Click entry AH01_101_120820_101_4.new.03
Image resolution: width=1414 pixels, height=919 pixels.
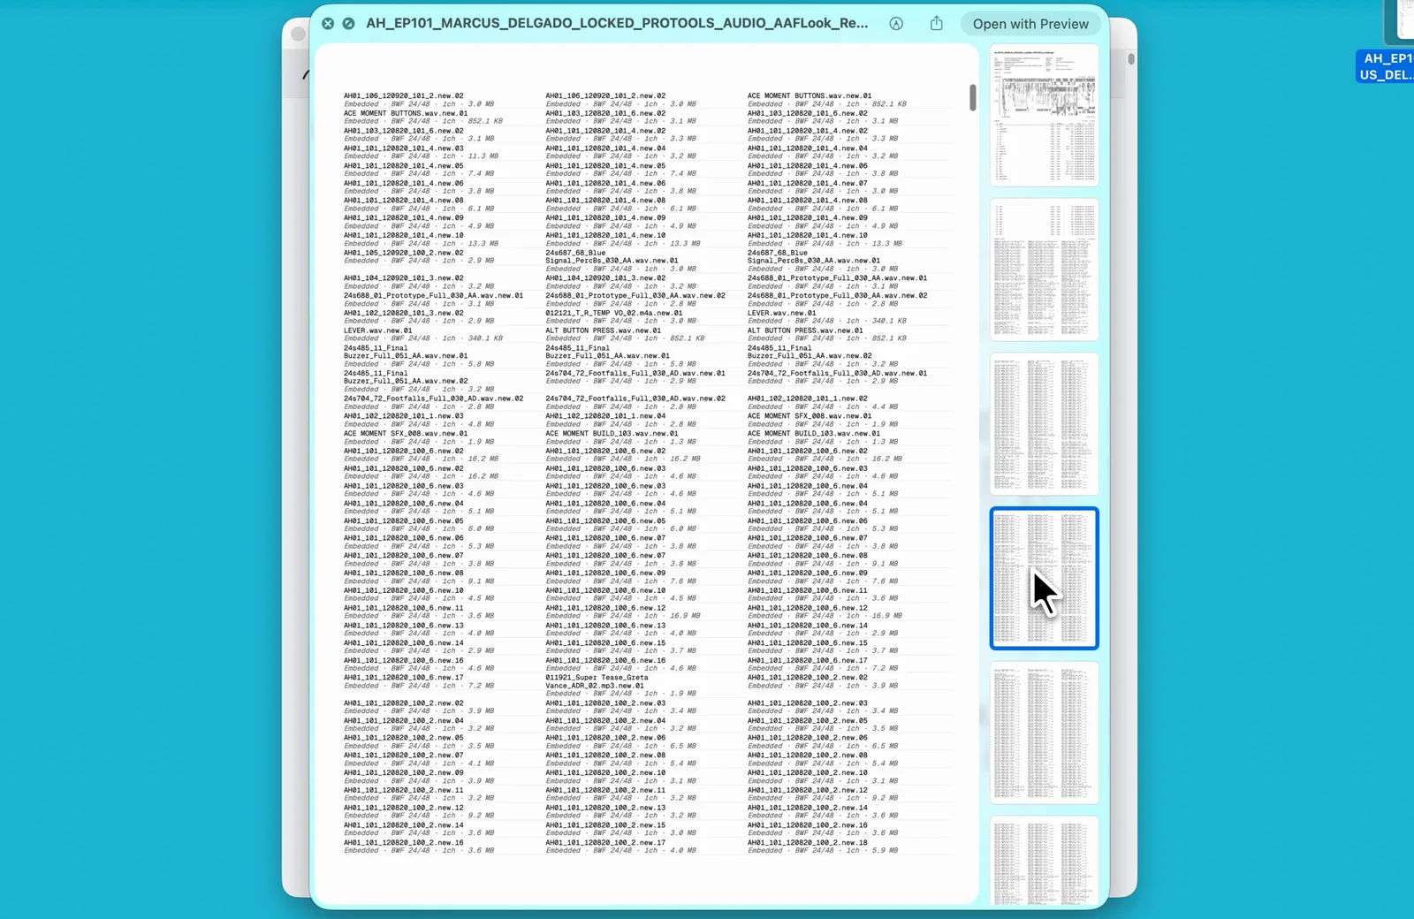click(x=403, y=148)
